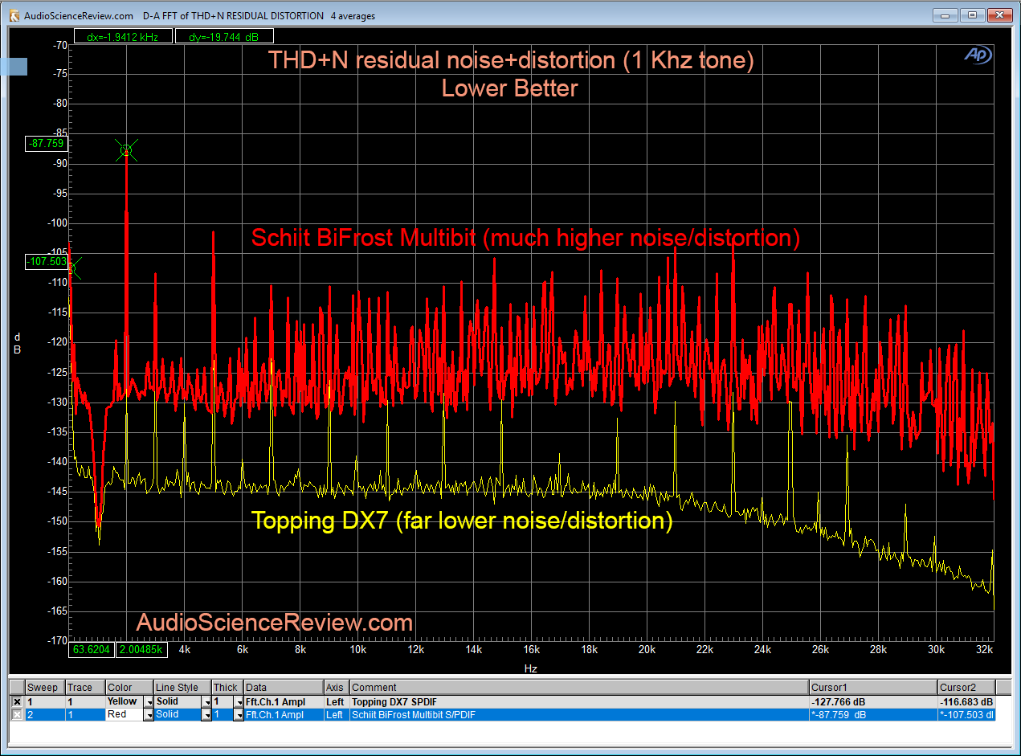Image resolution: width=1021 pixels, height=756 pixels.
Task: Click the Color column header
Action: point(129,688)
